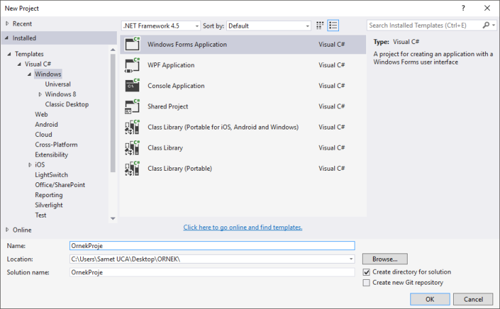500x309 pixels.
Task: Switch to small icons view
Action: 320,26
